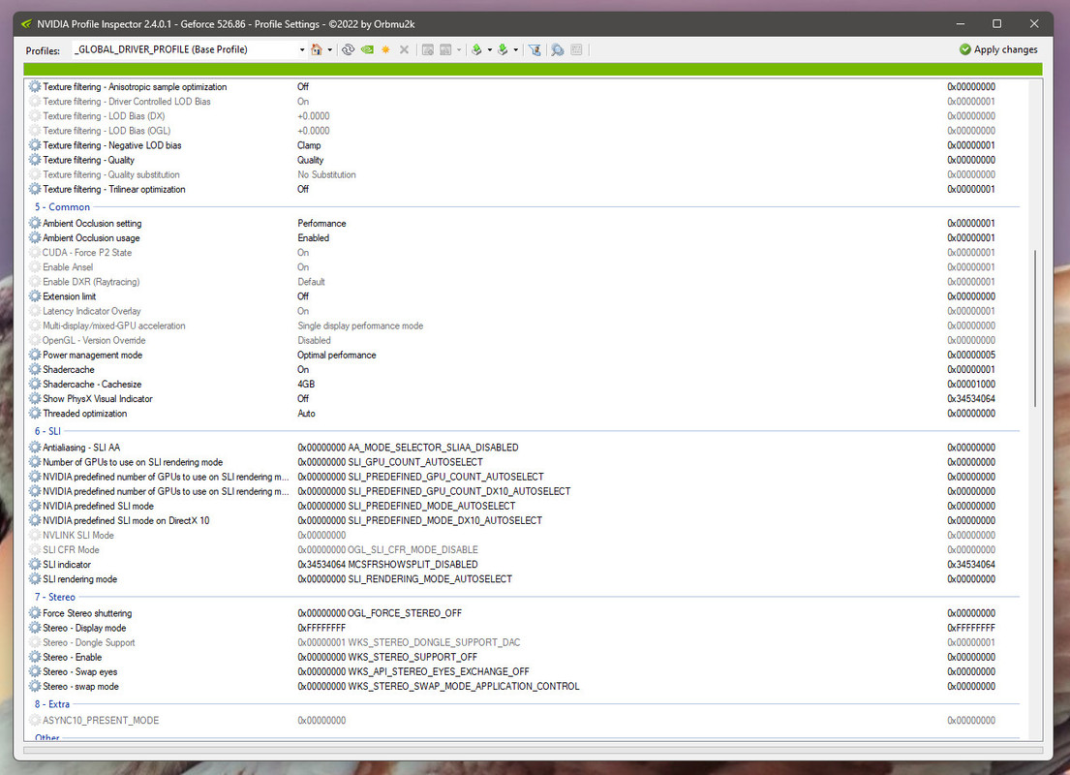Viewport: 1070px width, 775px height.
Task: Select the 'ASYNC10_PRESENT_MODE' row name
Action: click(x=101, y=721)
